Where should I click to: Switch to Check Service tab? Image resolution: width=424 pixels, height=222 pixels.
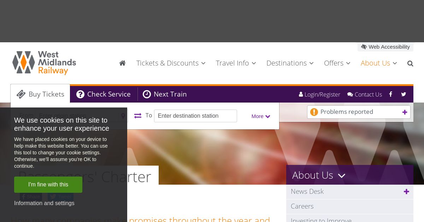pos(104,94)
